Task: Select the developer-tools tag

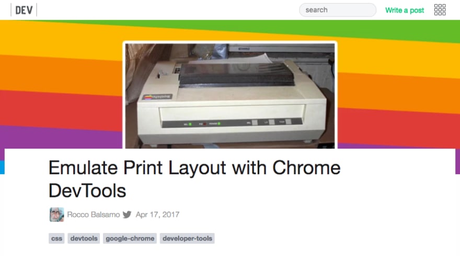Action: [187, 238]
